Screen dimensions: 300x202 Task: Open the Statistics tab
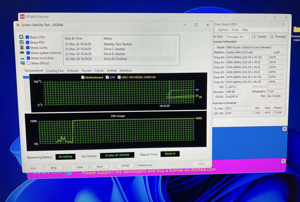point(125,71)
